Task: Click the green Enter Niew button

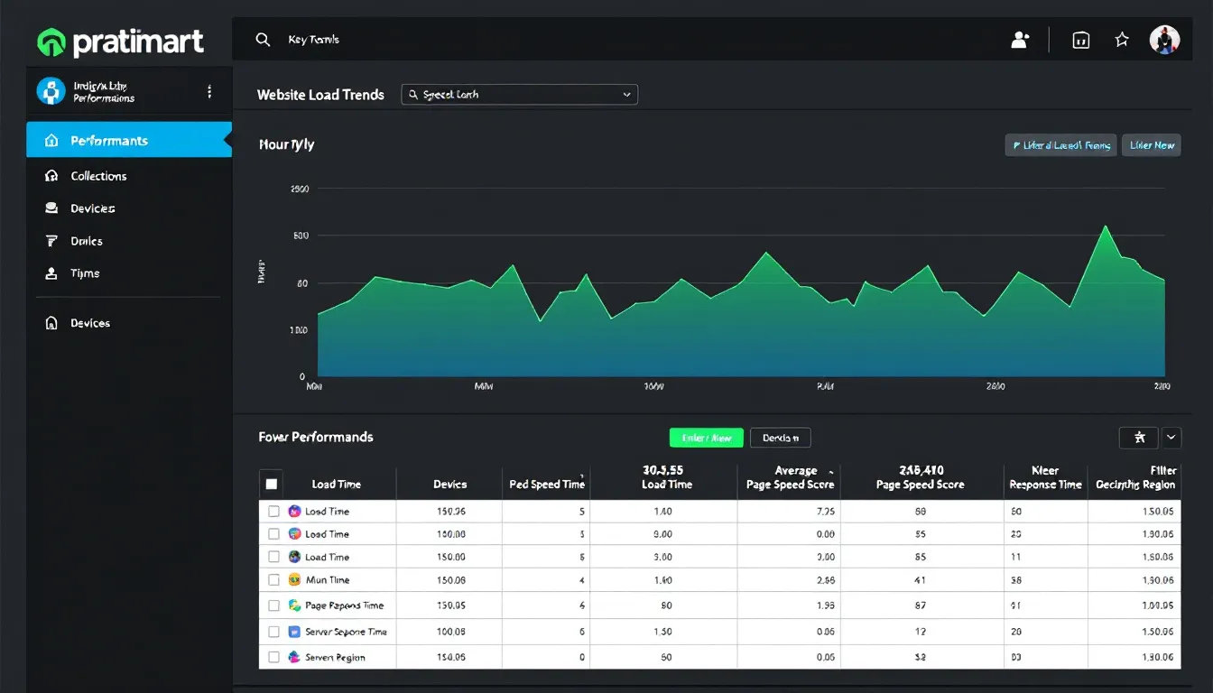Action: pos(706,437)
